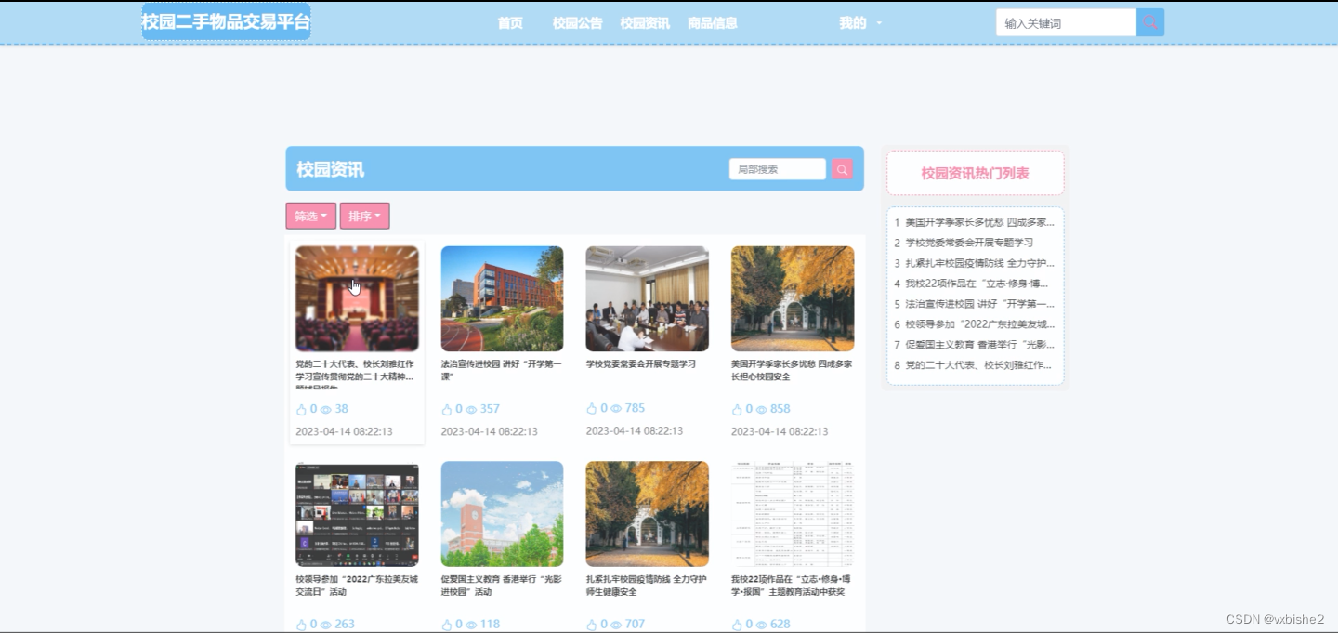Open the 排序 sort dropdown
Viewport: 1338px width, 633px height.
pyautogui.click(x=364, y=216)
